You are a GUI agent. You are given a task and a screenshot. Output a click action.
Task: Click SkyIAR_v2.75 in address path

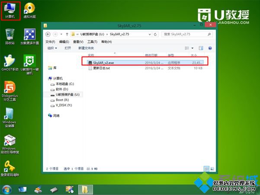coord(119,34)
